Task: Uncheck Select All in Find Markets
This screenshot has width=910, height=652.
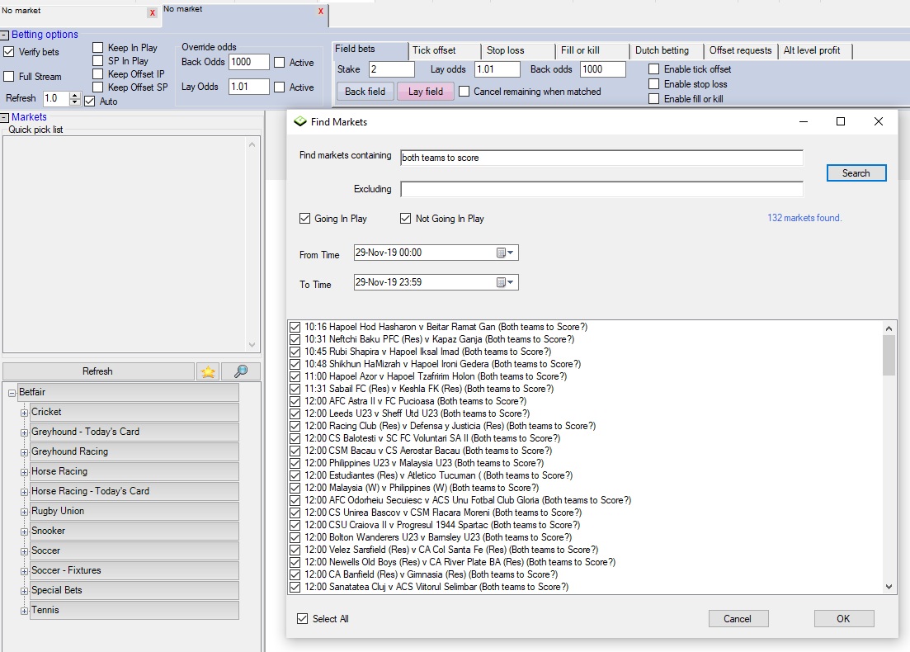Action: click(x=302, y=619)
